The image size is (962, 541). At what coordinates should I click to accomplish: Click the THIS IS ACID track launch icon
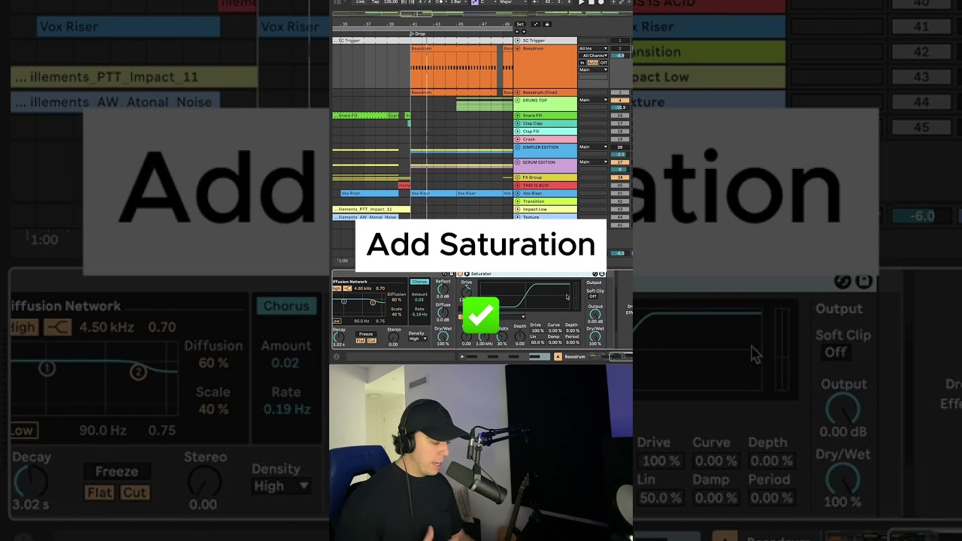518,186
